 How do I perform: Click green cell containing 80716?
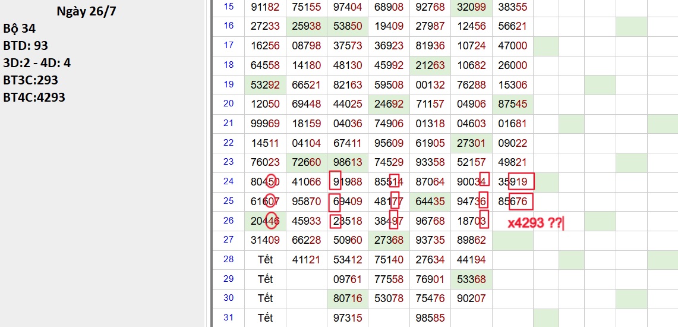(x=348, y=298)
